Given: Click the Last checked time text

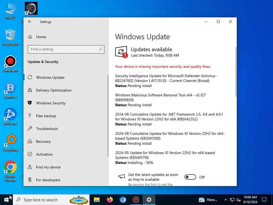Looking at the screenshot, I should tap(155, 56).
